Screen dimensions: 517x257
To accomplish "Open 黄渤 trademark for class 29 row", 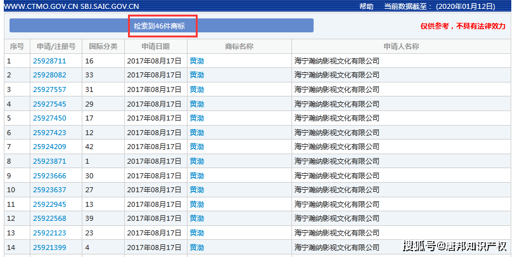I will (197, 104).
